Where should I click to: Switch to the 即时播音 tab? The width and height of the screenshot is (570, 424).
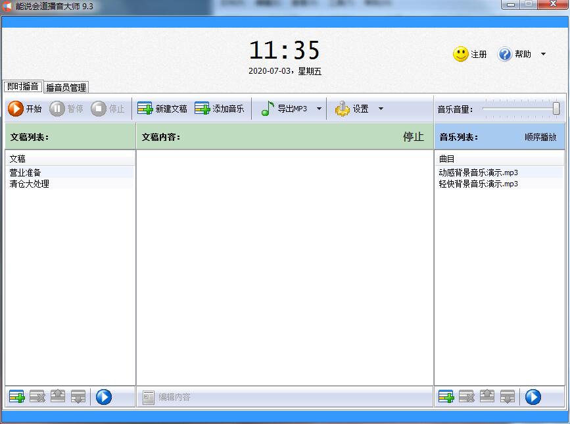click(23, 87)
